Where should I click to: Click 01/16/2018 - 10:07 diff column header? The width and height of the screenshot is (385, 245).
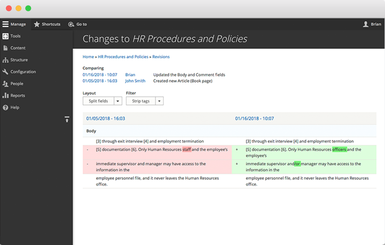254,118
